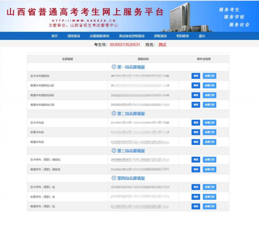The image size is (259, 225).
Task: Click 查看已报 for 普通专科（高职）提前批
Action: click(209, 169)
